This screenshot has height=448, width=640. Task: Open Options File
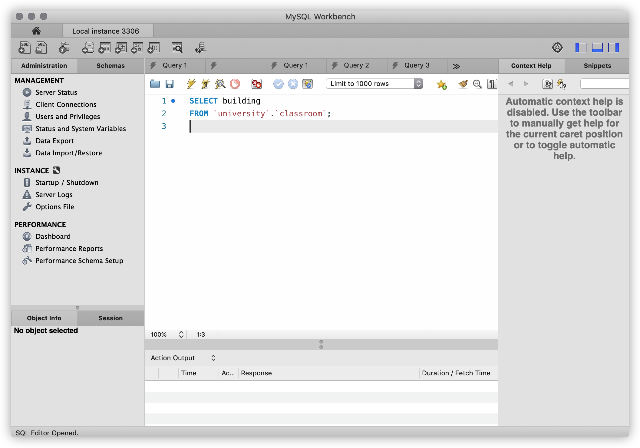click(55, 207)
